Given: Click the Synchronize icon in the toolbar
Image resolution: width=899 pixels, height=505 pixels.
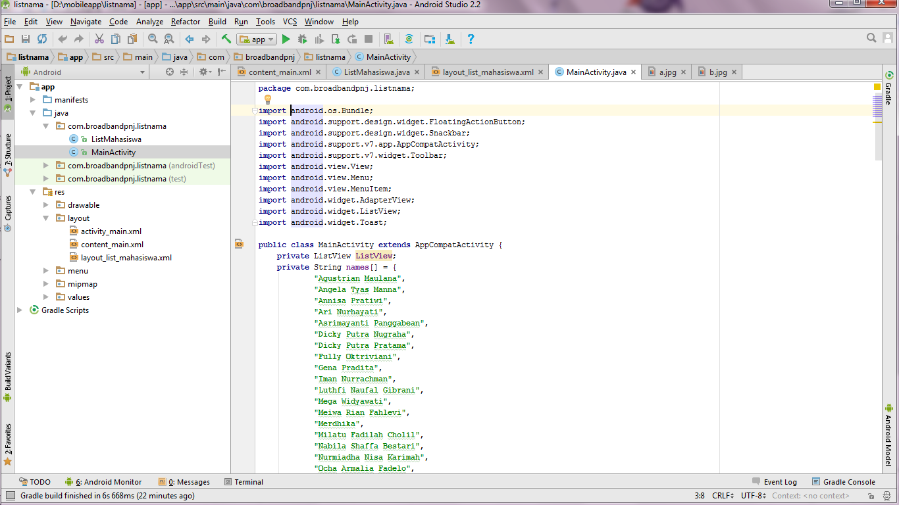Looking at the screenshot, I should click(42, 39).
